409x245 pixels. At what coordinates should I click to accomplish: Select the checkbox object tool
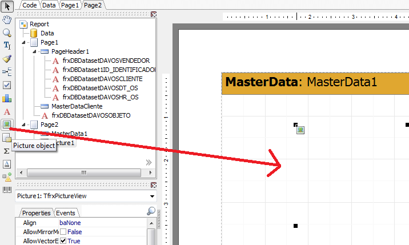pos(7,85)
